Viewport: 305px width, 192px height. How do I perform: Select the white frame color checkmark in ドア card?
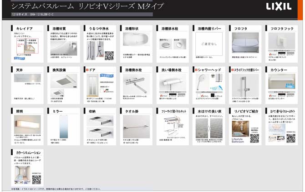(105, 90)
